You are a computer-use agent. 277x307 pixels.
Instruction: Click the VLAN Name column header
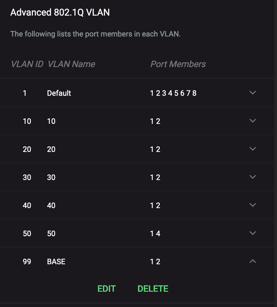[71, 64]
